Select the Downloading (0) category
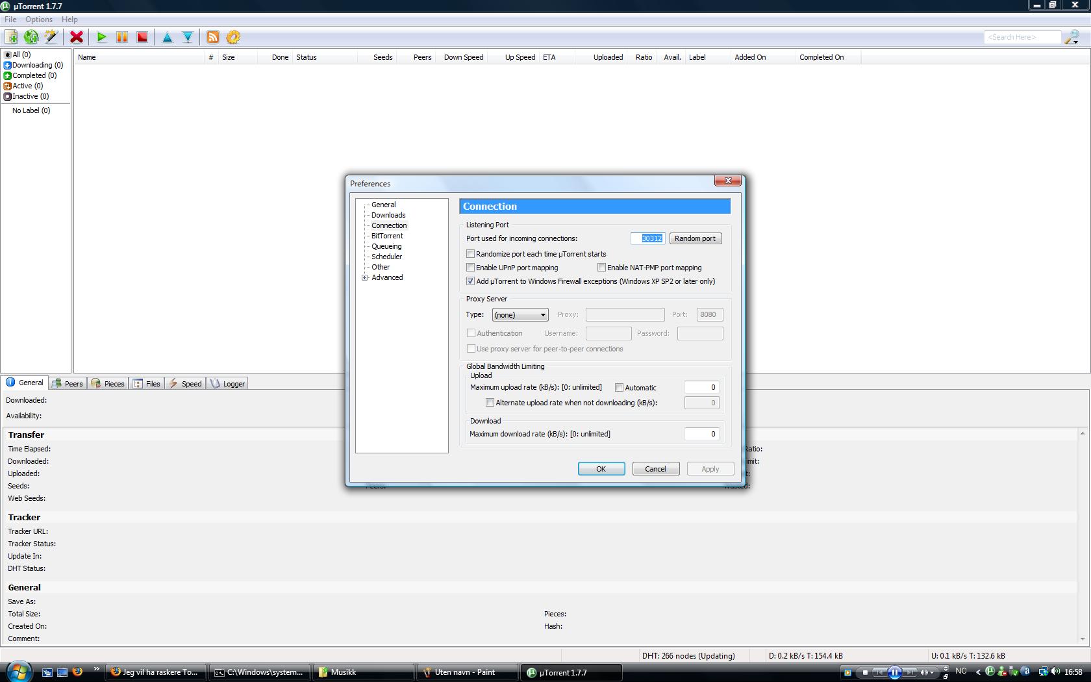This screenshot has height=682, width=1091. tap(34, 65)
